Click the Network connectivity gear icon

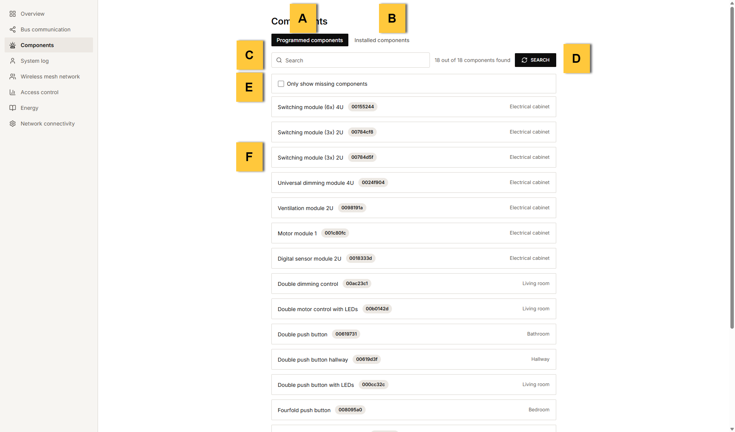click(13, 124)
